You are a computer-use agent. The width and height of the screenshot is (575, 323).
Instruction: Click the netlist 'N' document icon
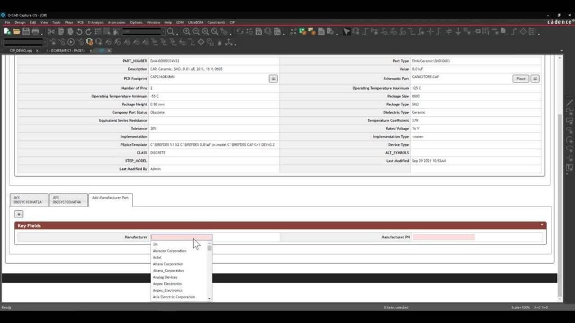click(258, 32)
